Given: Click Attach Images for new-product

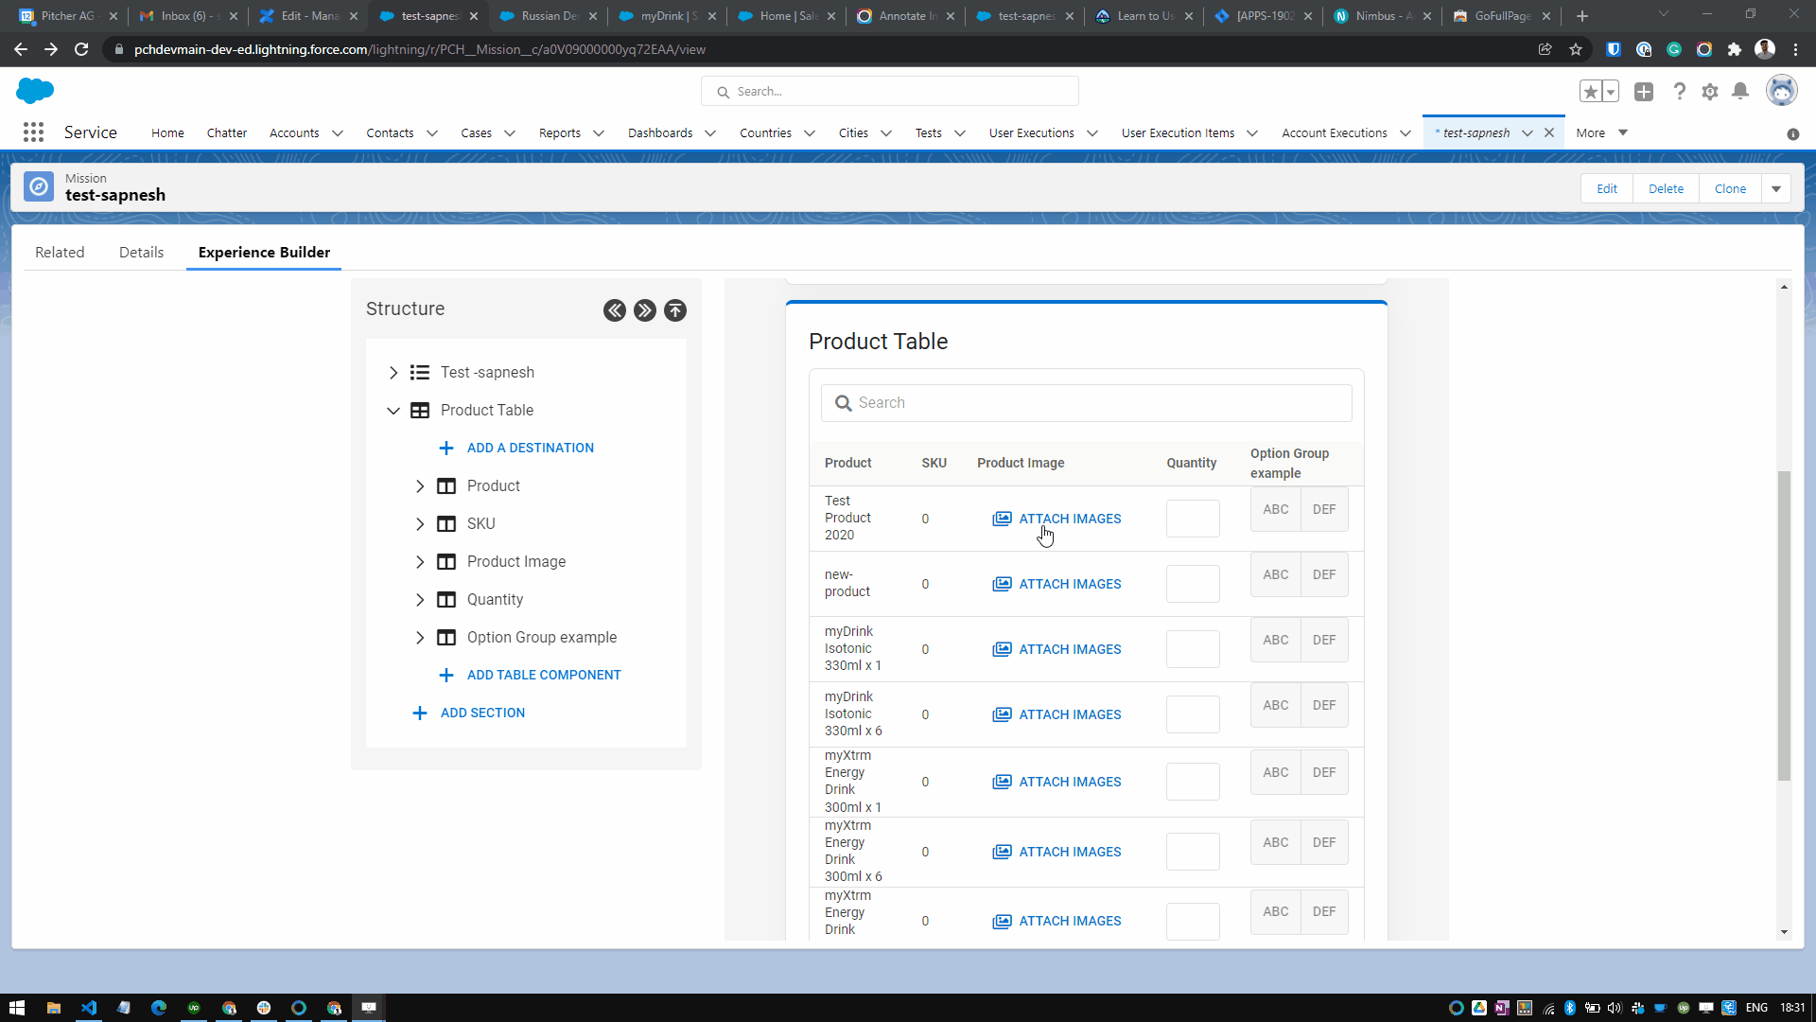Looking at the screenshot, I should click(1057, 584).
